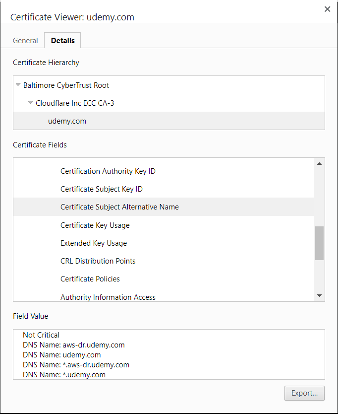Close the Certificate Viewer dialog
338x414 pixels.
click(x=327, y=9)
